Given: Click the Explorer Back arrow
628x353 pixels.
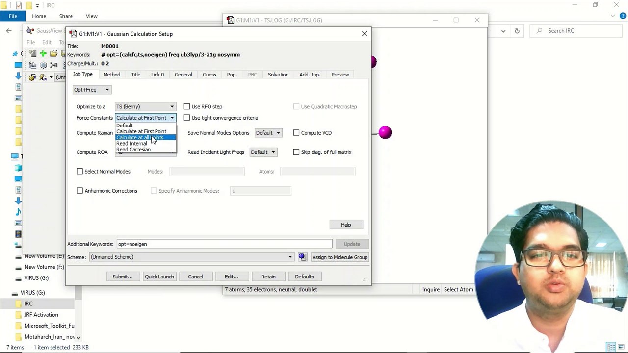Looking at the screenshot, I should coord(9,31).
